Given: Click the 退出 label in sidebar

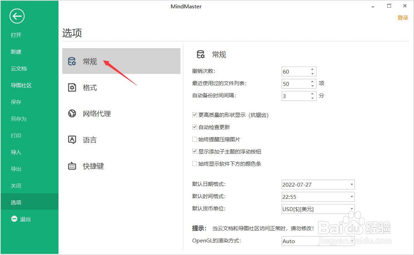Looking at the screenshot, I should coord(25,219).
